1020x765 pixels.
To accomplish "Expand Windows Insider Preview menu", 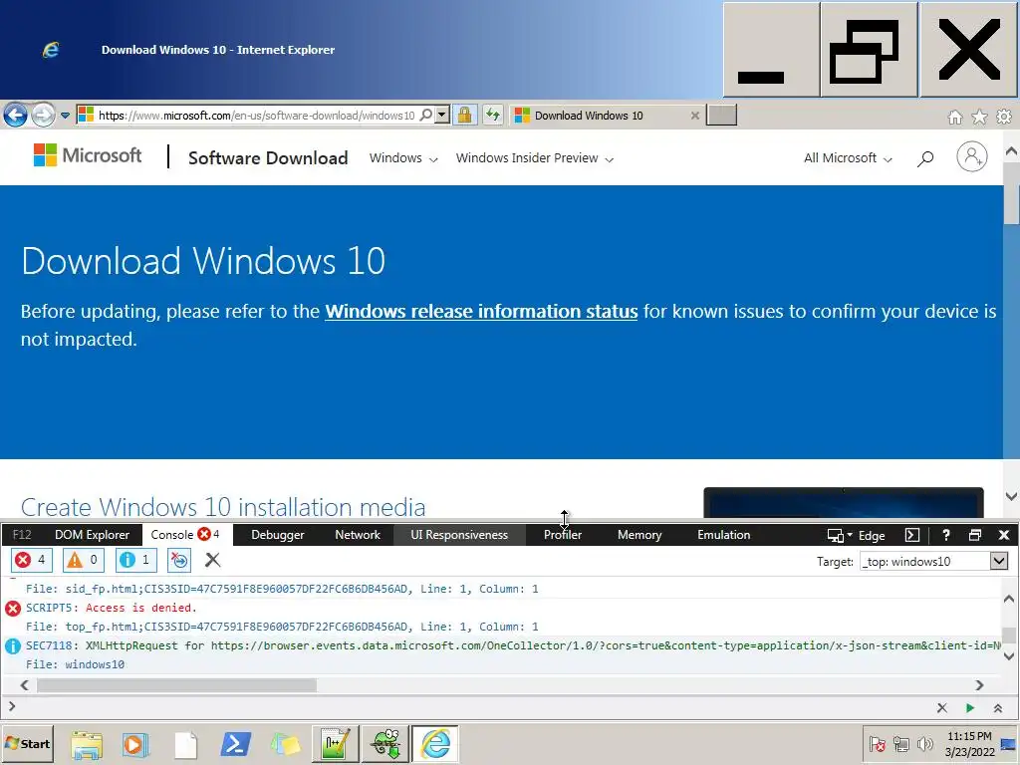I will coord(535,158).
